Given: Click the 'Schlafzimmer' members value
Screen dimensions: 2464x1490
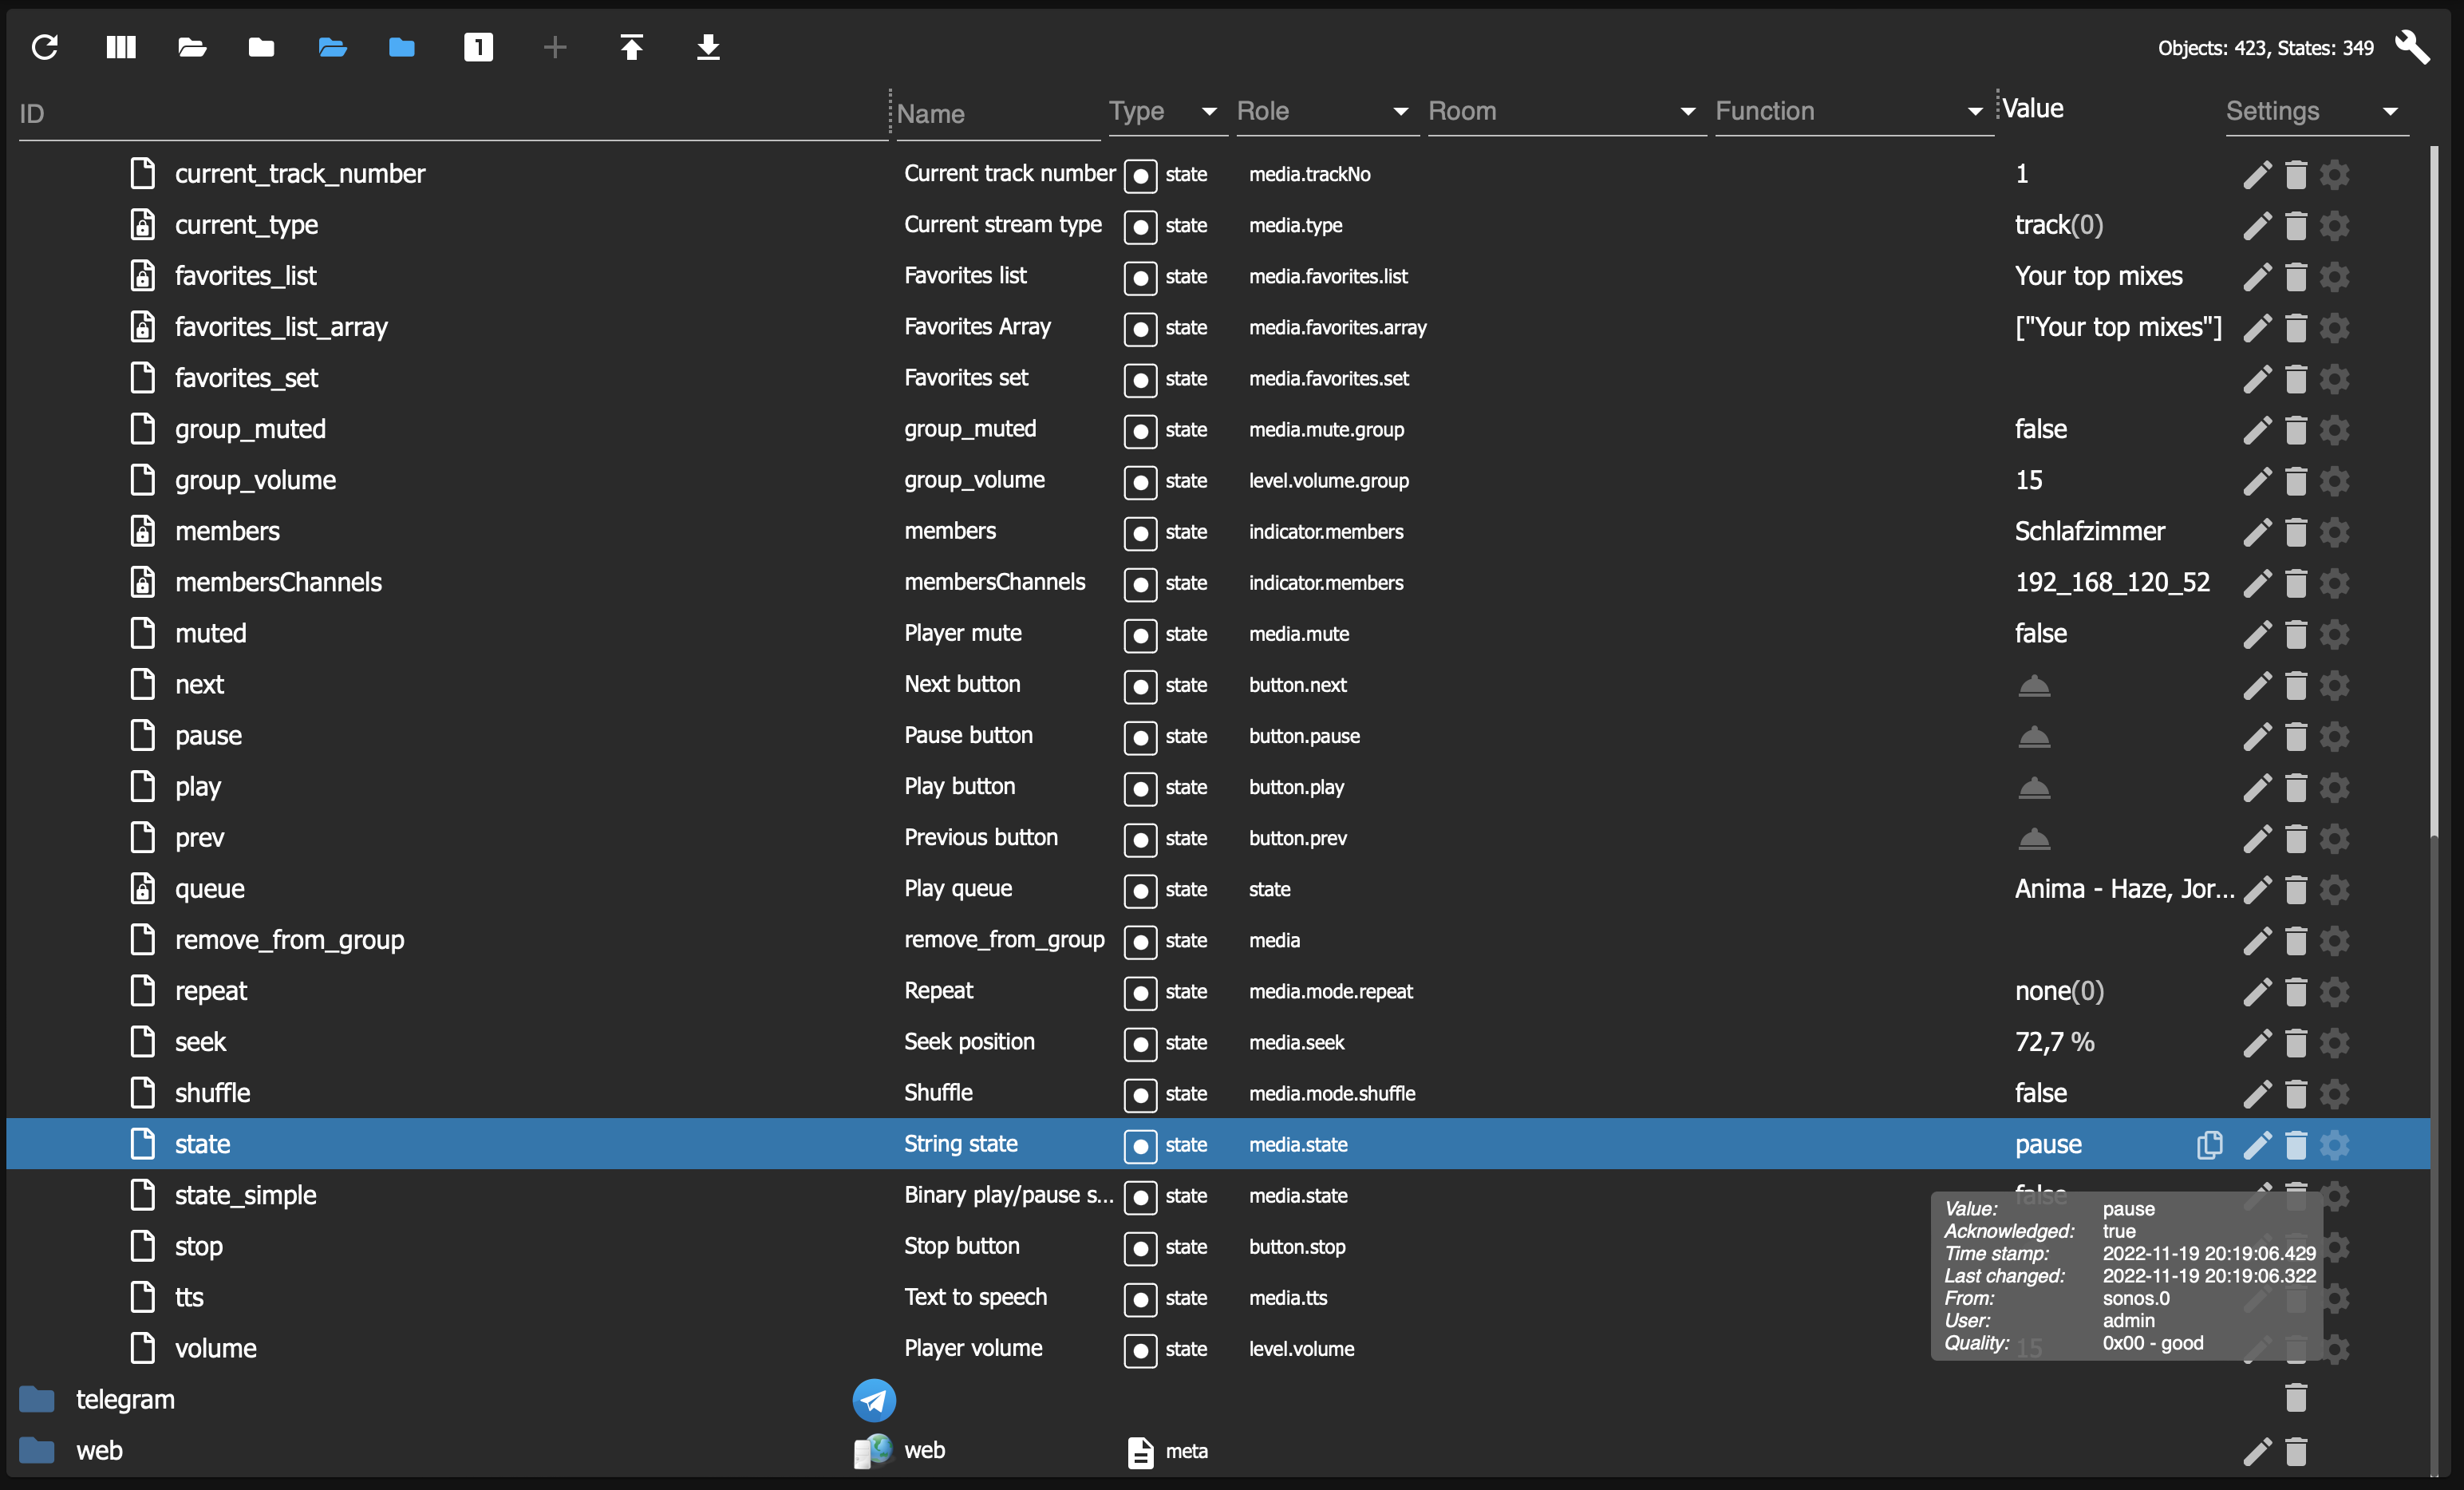Looking at the screenshot, I should coord(2089,531).
